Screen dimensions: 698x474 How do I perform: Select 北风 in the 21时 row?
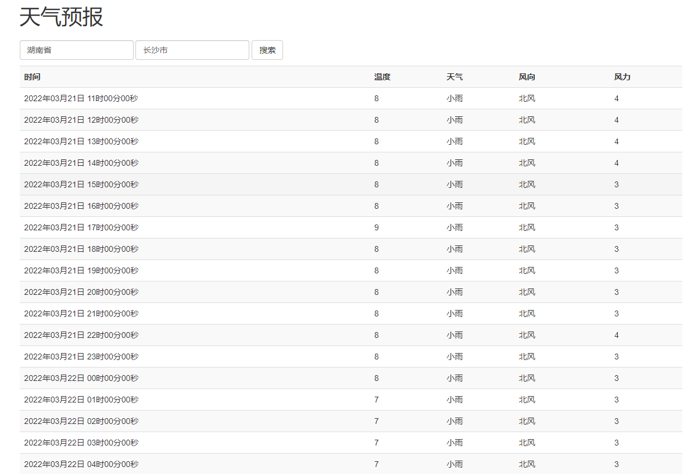tap(527, 313)
